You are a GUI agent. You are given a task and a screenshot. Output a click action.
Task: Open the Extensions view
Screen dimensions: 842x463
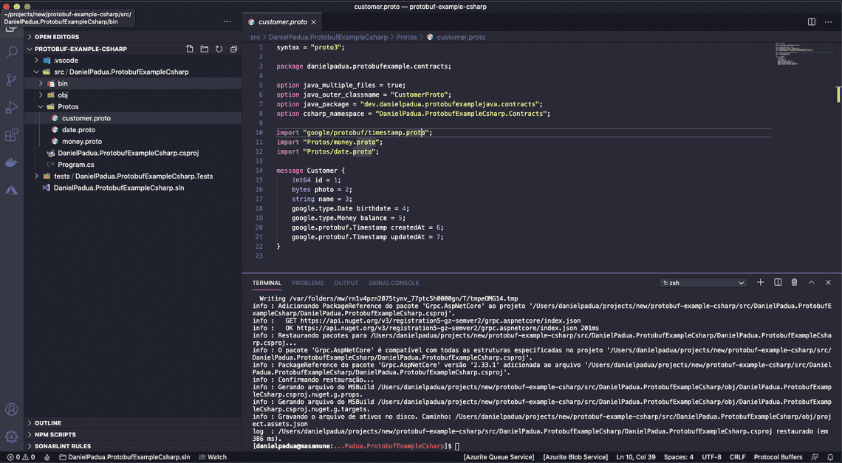(11, 134)
